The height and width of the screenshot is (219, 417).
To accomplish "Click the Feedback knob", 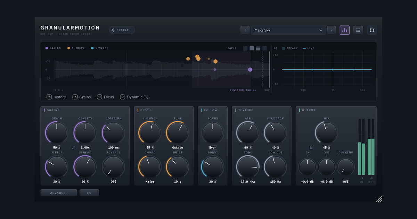I will coord(276,132).
